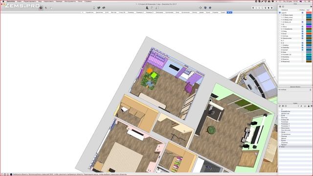Switch to the Демонтаж scene tab
The height and width of the screenshot is (176, 313).
click(99, 12)
